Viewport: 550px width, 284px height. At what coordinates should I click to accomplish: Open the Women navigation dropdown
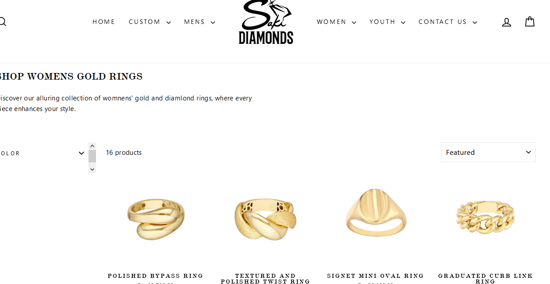(x=336, y=22)
